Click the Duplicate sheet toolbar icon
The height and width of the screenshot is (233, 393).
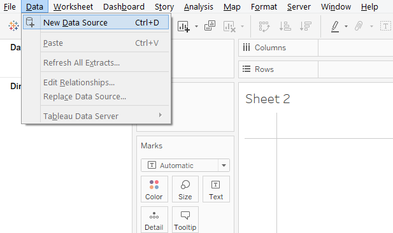pos(210,26)
